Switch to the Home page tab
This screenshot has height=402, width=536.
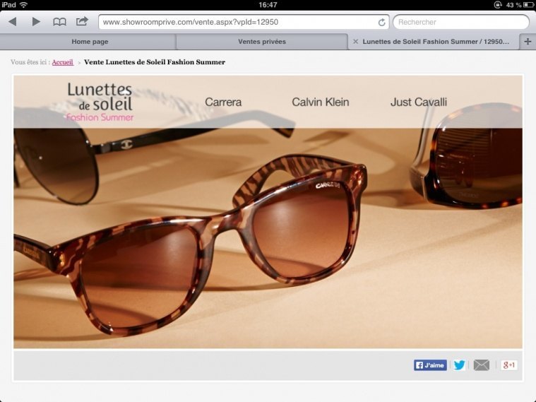(90, 42)
